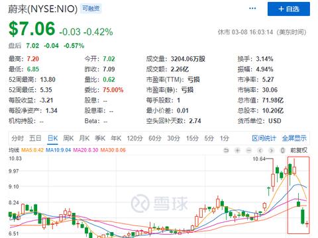Click the MA5:8.42 moving average label
Image resolution: width=318 pixels, height=238 pixels.
32,150
